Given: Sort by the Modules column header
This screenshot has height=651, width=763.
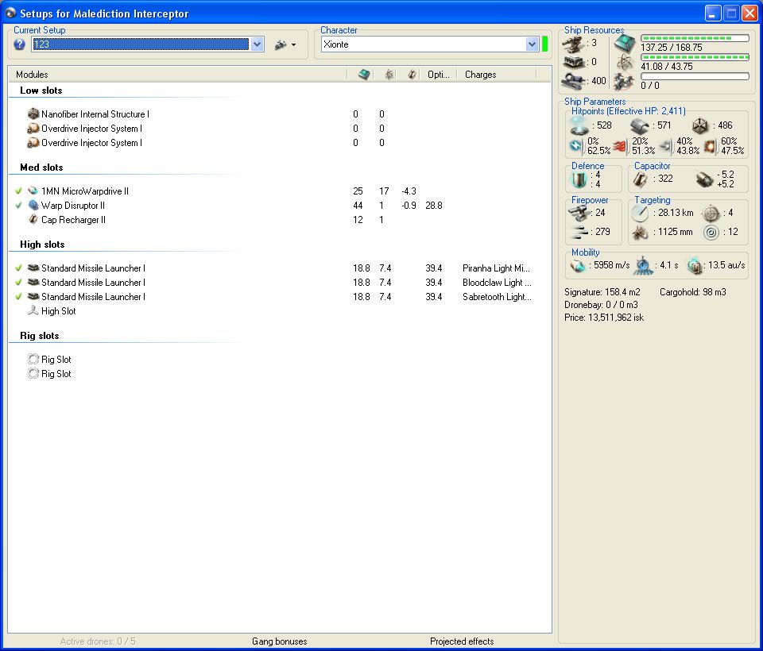Looking at the screenshot, I should 177,75.
